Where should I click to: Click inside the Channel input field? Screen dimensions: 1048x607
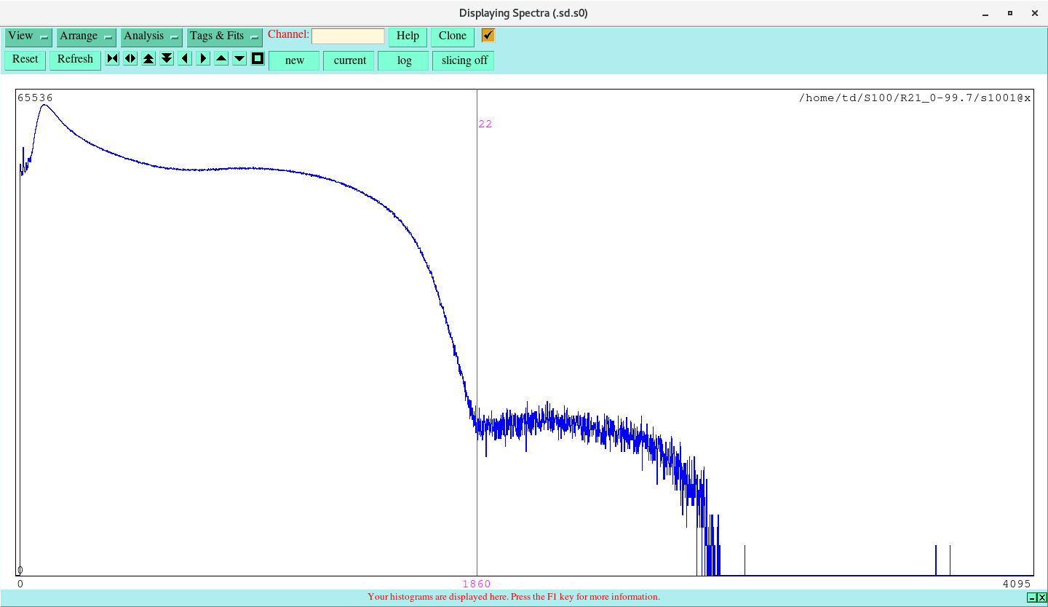tap(348, 35)
